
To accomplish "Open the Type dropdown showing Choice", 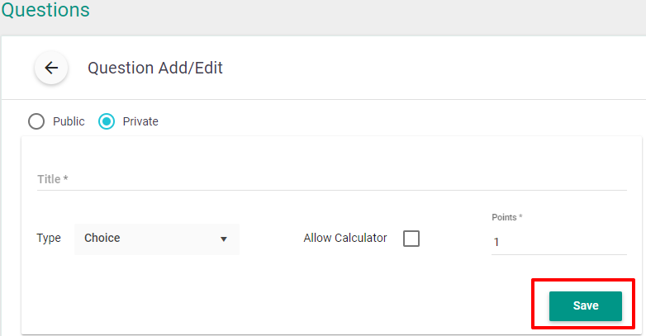I will pos(157,239).
